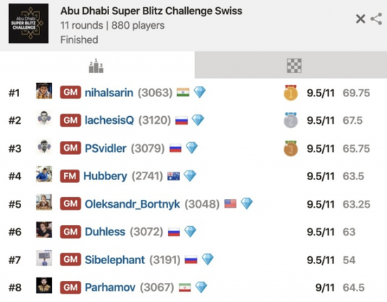Viewport: 387px width, 302px height.
Task: Switch to the standings podium tab
Action: [x=96, y=65]
